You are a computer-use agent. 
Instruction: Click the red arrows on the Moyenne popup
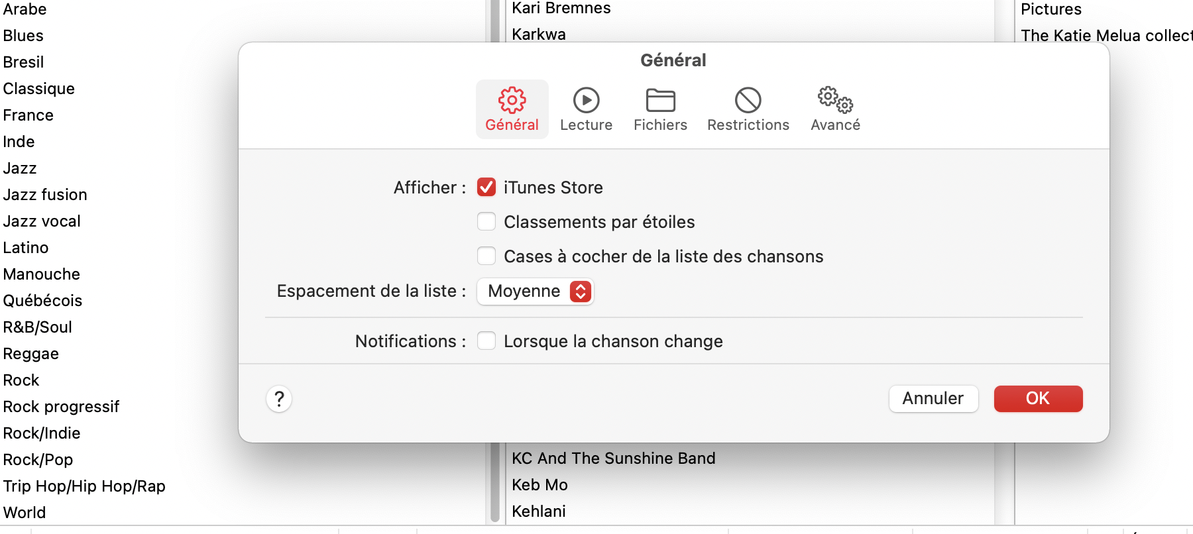[x=581, y=292]
